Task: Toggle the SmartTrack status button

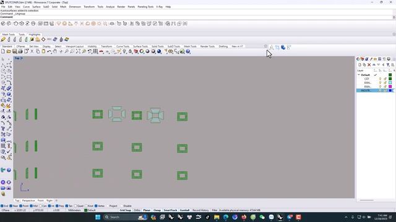Action: click(x=170, y=210)
